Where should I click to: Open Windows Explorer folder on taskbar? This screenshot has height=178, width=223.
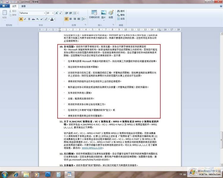tap(26, 174)
